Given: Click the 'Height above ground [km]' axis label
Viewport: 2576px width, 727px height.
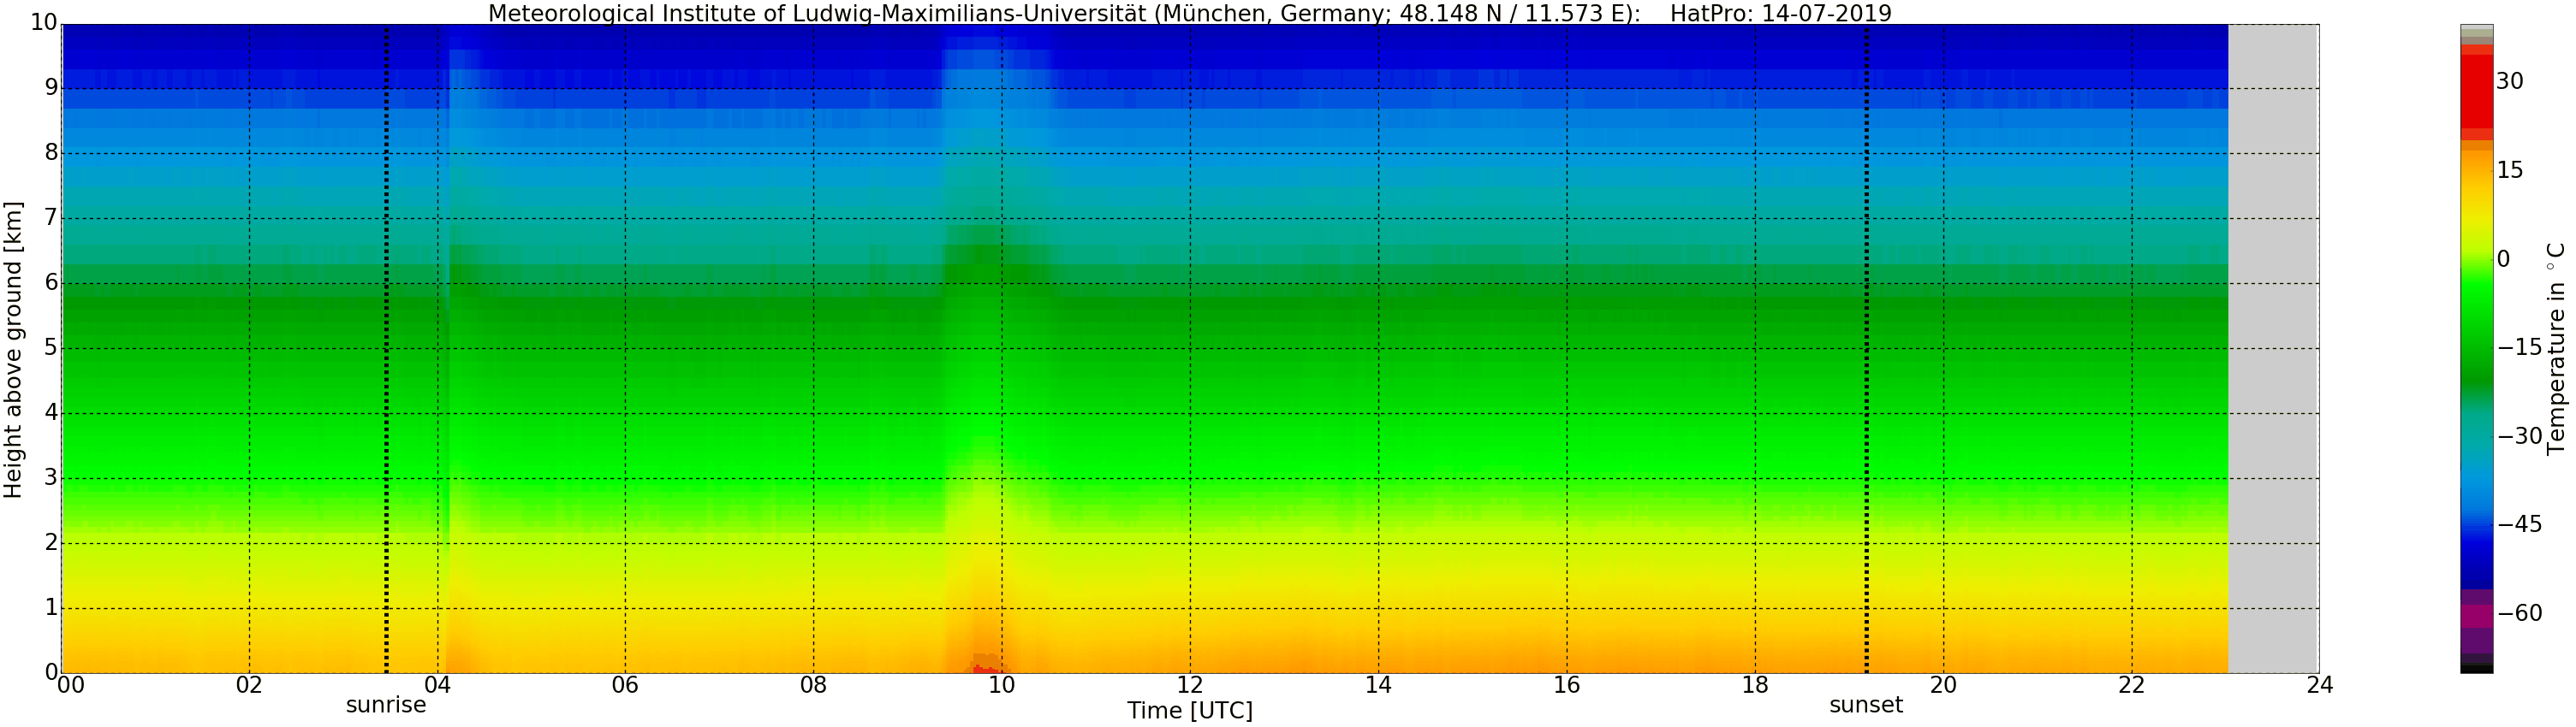Looking at the screenshot, I should click(13, 350).
